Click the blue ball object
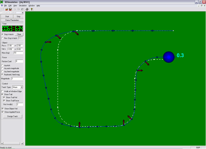 click(169, 57)
